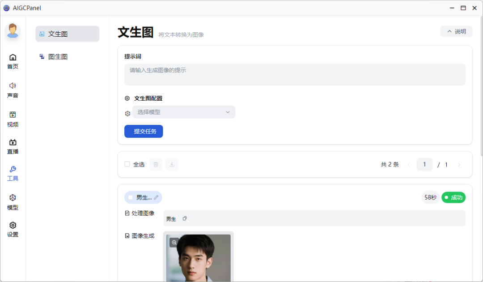Open the 直播 live section
483x282 pixels.
click(x=13, y=146)
